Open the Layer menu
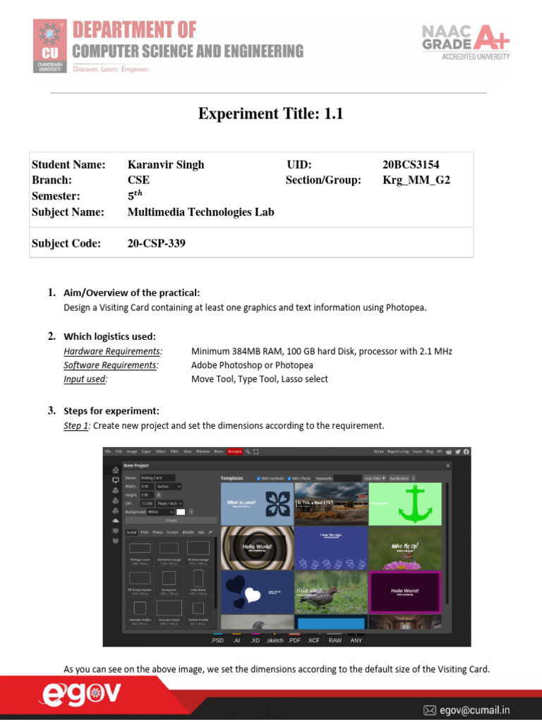The height and width of the screenshot is (722, 542). [x=146, y=452]
